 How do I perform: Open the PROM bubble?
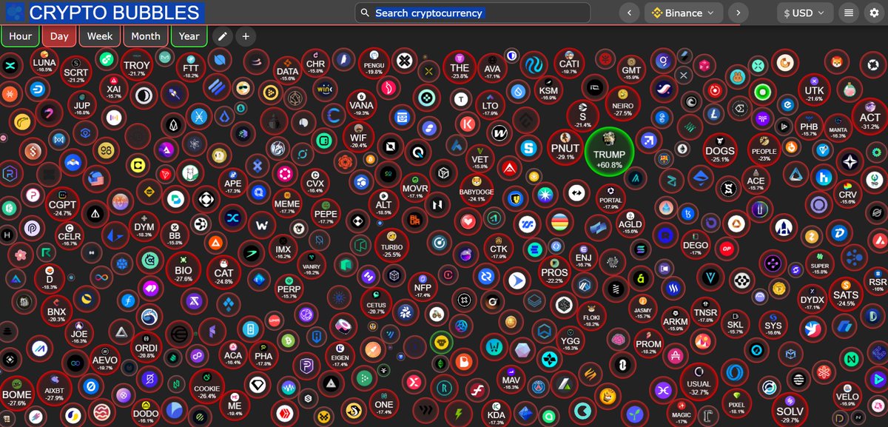coord(649,344)
